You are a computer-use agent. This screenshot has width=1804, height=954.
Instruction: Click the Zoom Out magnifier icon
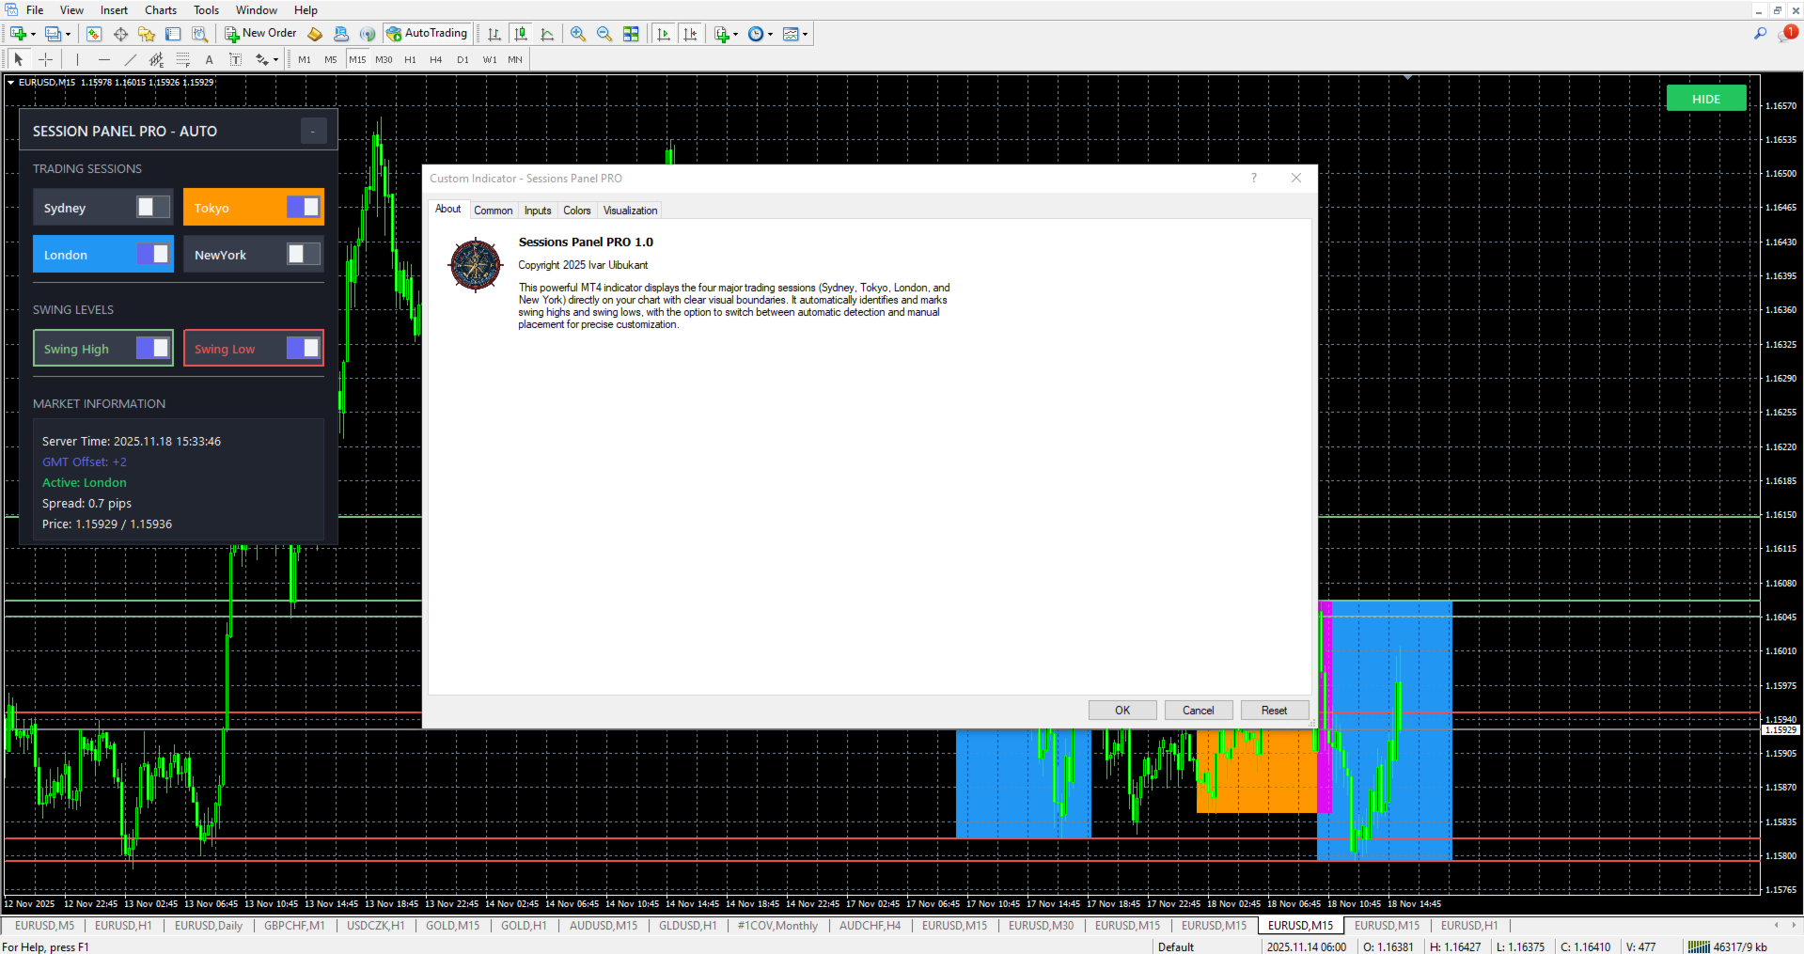click(604, 34)
